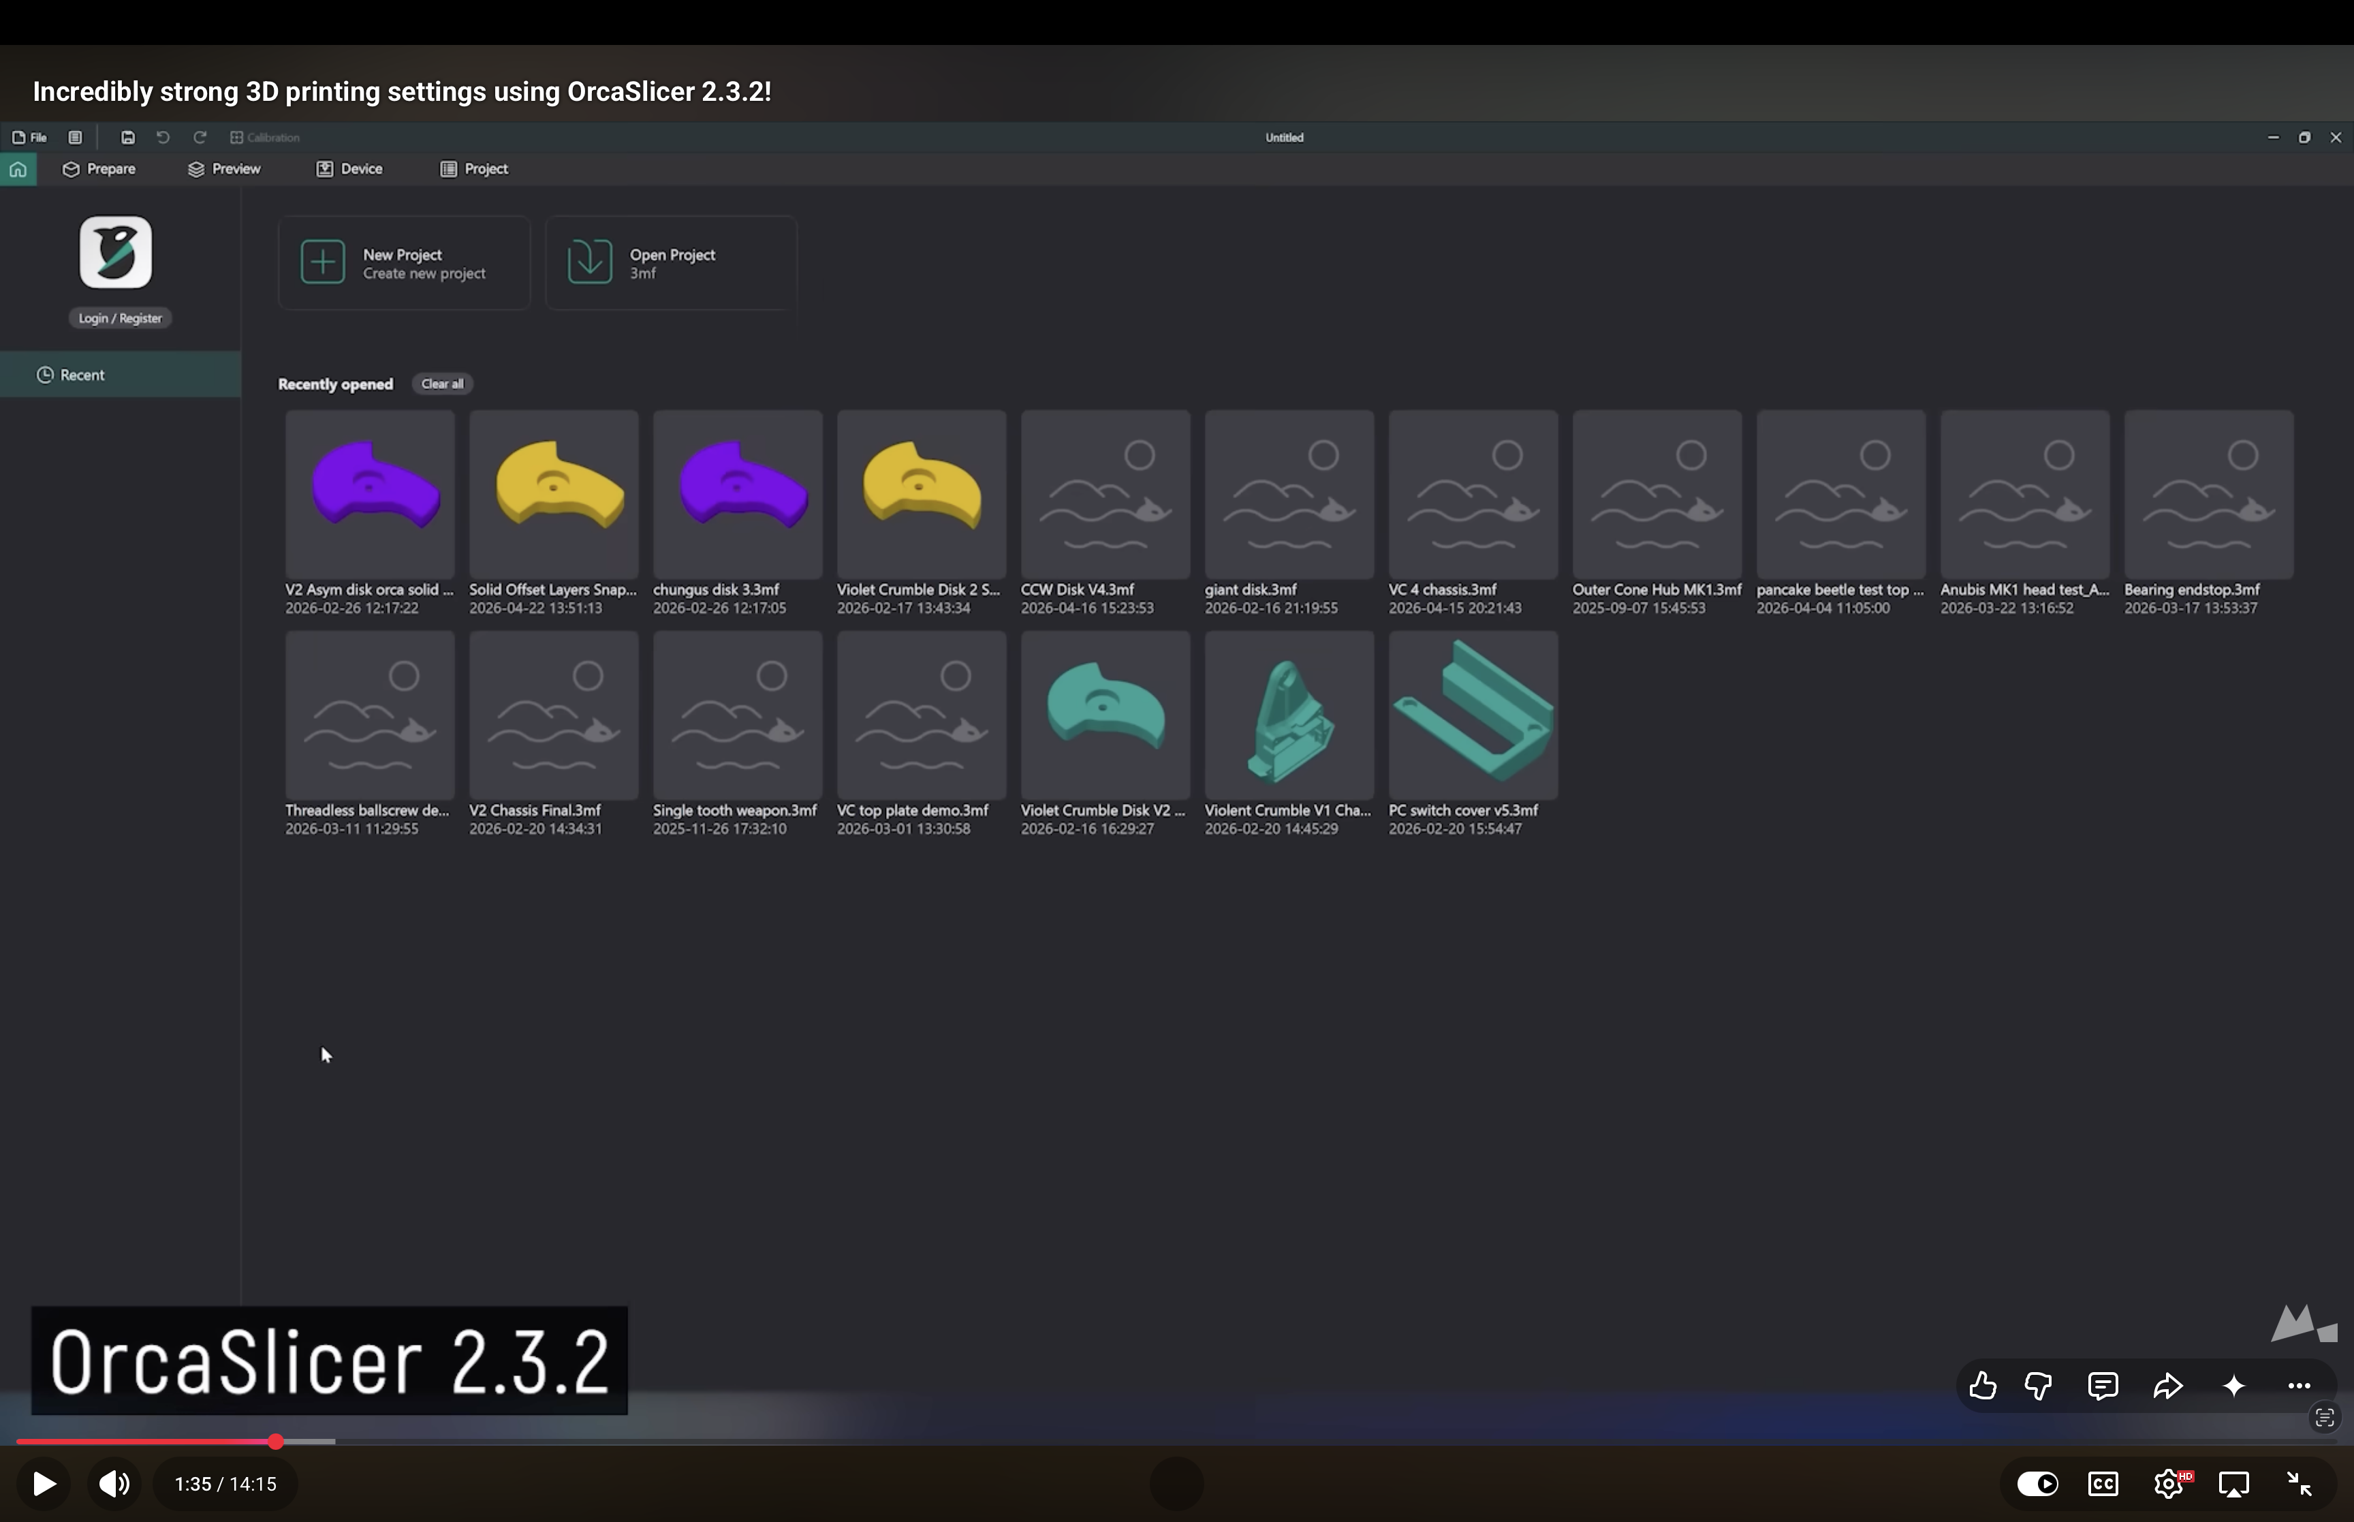The image size is (2354, 1522).
Task: Like the video with thumbs up
Action: 1983,1386
